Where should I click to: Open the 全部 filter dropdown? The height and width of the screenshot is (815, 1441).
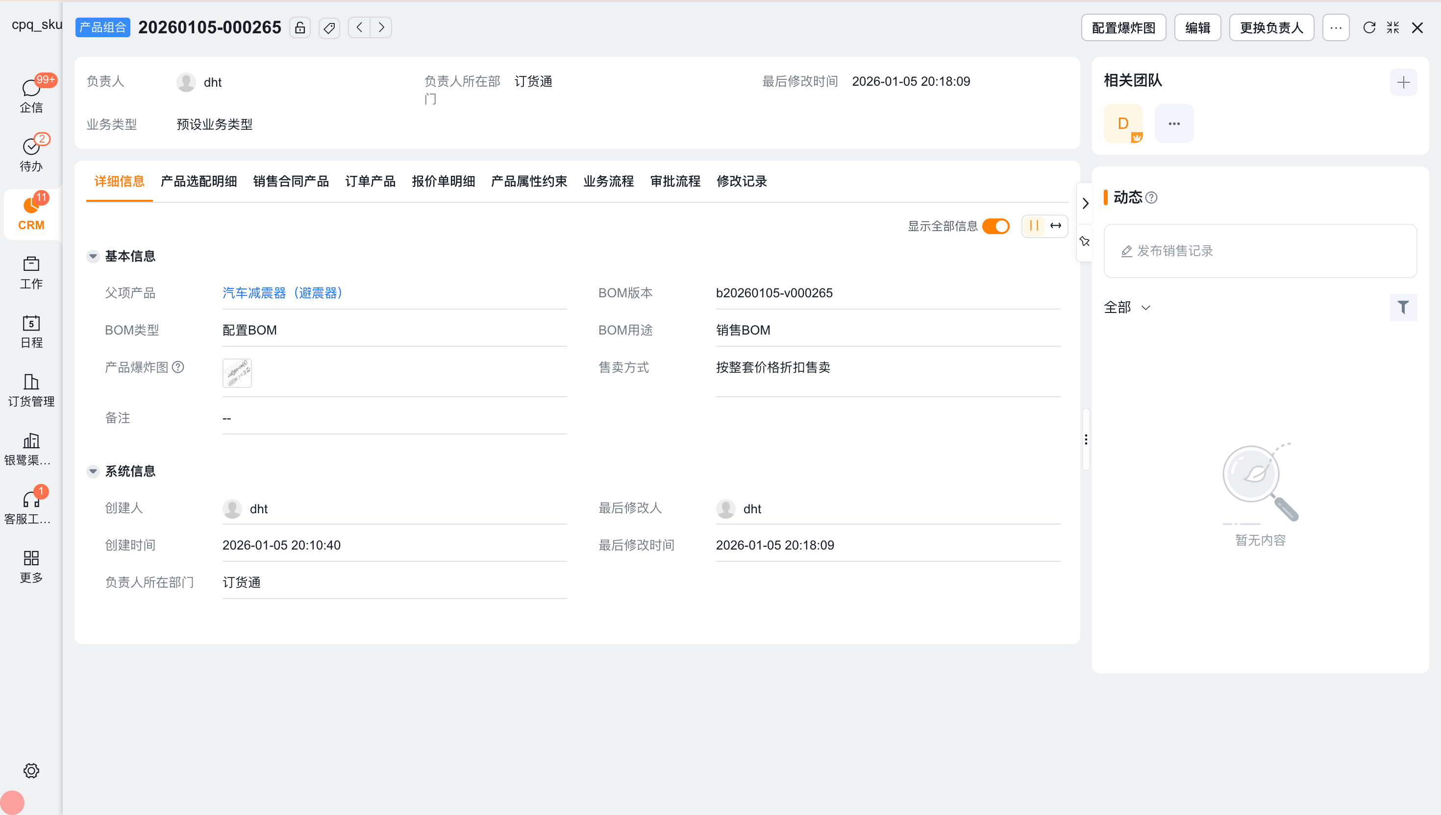[x=1126, y=307]
